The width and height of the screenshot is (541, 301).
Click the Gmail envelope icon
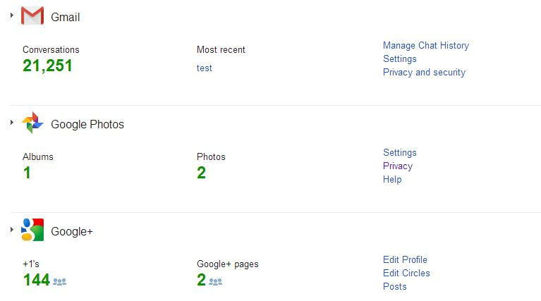point(32,16)
